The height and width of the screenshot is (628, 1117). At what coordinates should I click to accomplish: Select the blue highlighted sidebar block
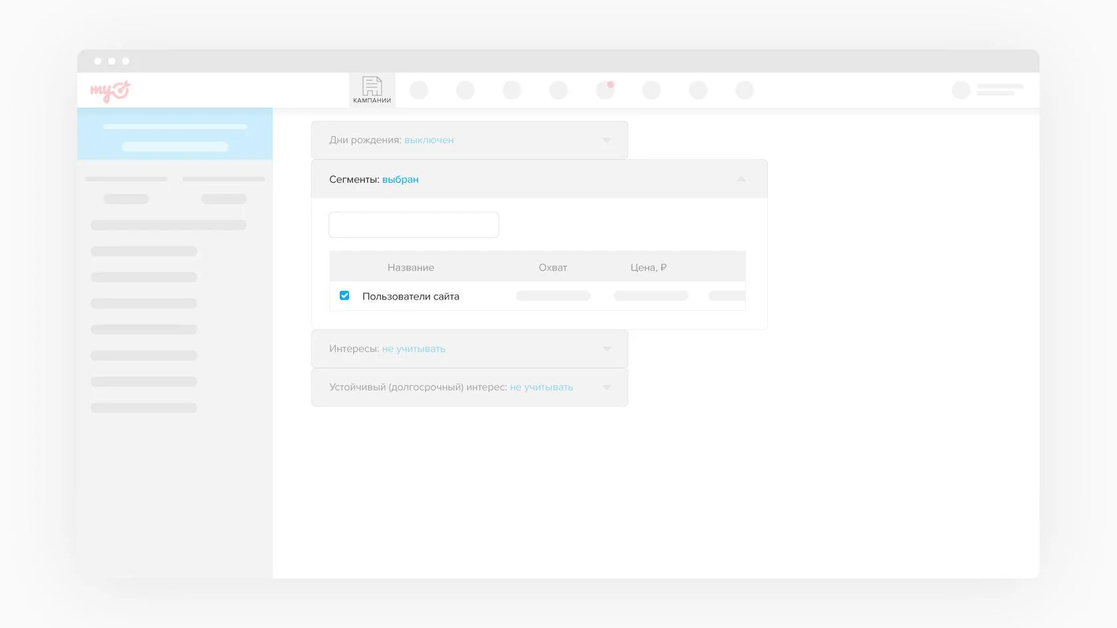(175, 134)
